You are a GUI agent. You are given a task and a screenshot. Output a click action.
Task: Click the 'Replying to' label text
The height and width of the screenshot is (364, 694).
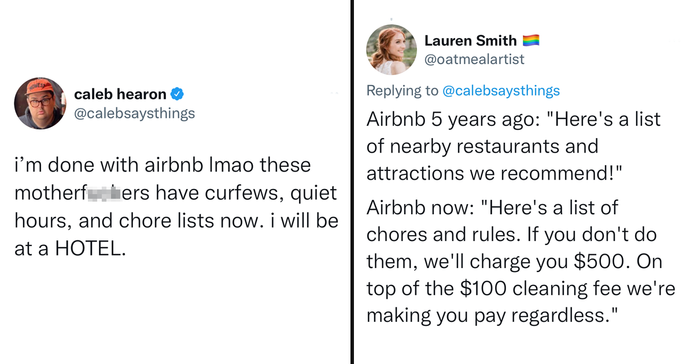click(x=403, y=90)
